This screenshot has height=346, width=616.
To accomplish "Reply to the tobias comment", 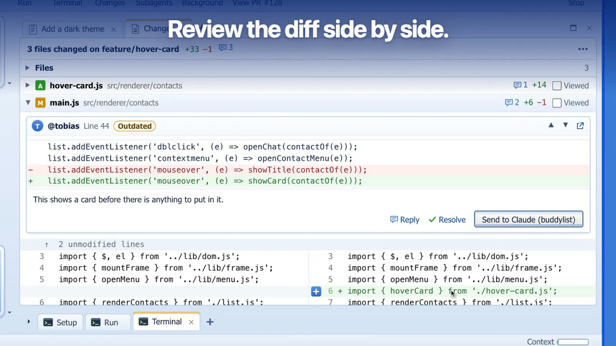I will click(405, 220).
